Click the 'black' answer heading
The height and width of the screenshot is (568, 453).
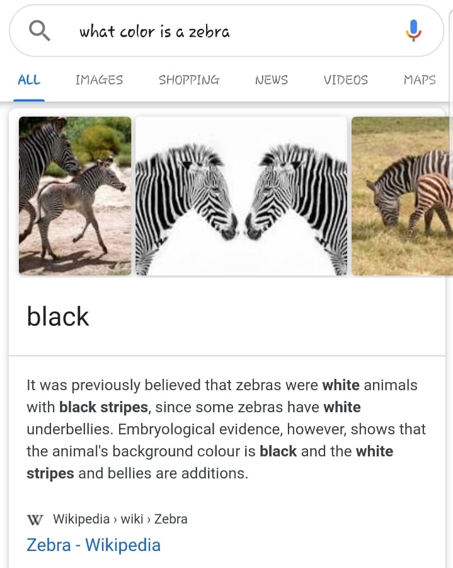click(x=57, y=316)
